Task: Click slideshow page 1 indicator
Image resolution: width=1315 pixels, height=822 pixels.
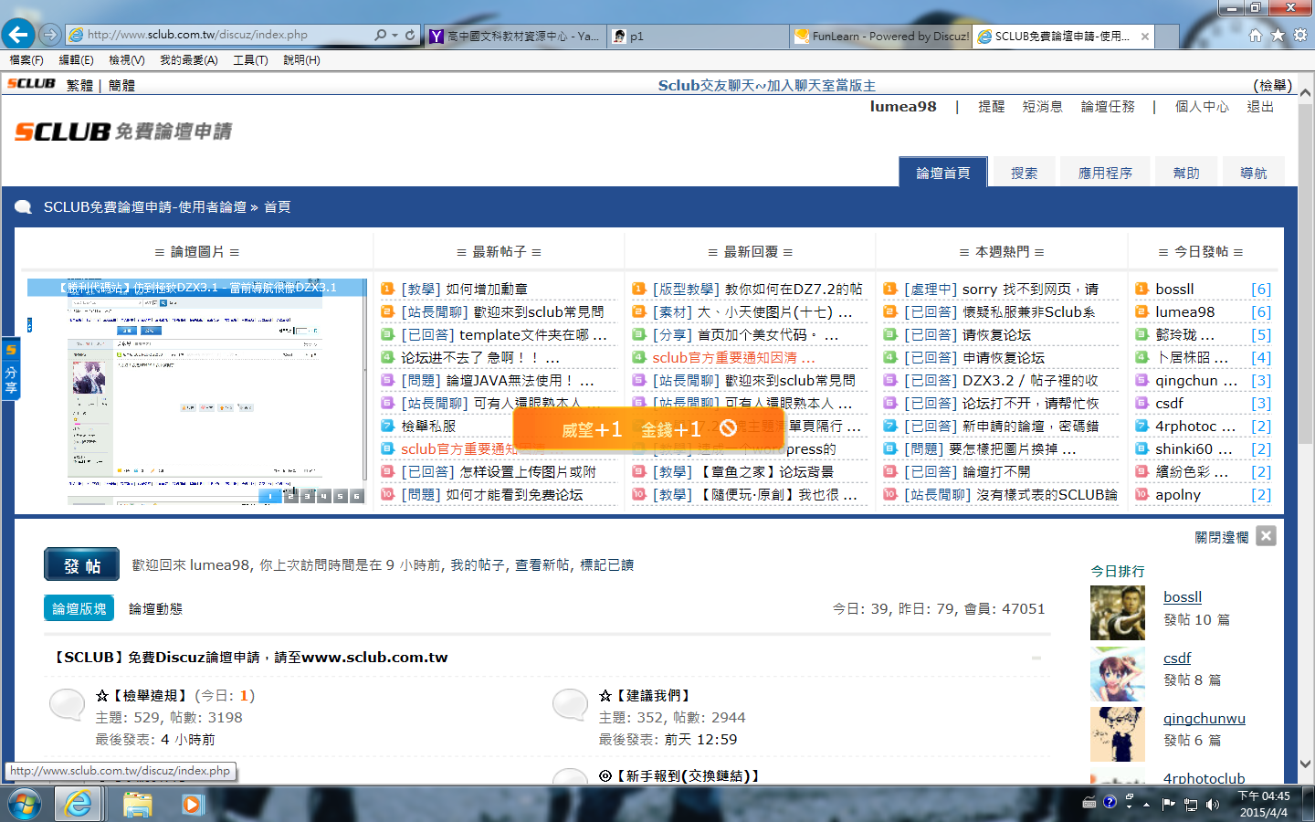Action: pyautogui.click(x=269, y=496)
